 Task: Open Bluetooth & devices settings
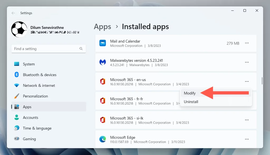(x=40, y=75)
